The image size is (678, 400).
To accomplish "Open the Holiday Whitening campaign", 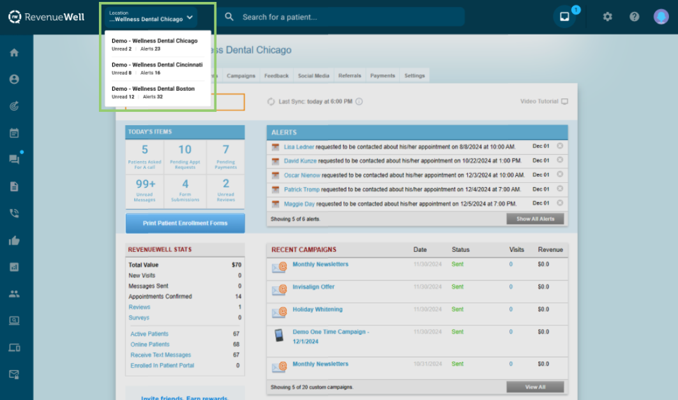I will point(317,309).
